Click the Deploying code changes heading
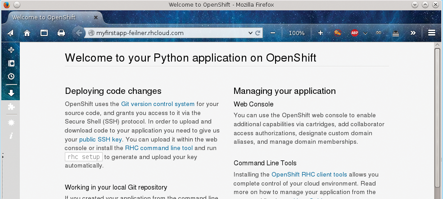This screenshot has height=199, width=443. [x=113, y=91]
